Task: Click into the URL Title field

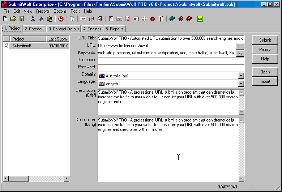Action: point(171,38)
